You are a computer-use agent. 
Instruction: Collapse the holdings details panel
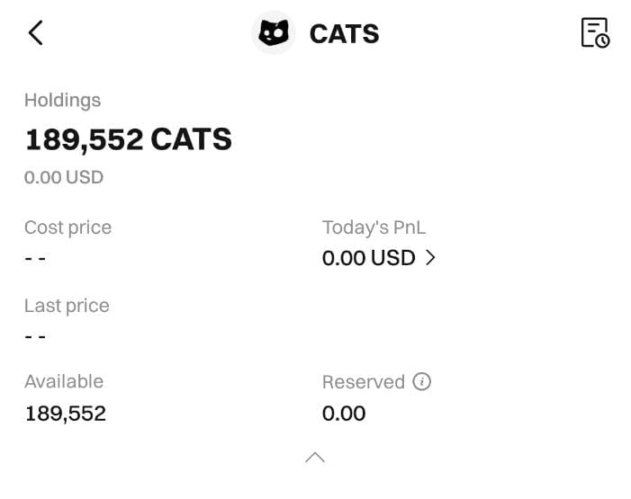(315, 458)
